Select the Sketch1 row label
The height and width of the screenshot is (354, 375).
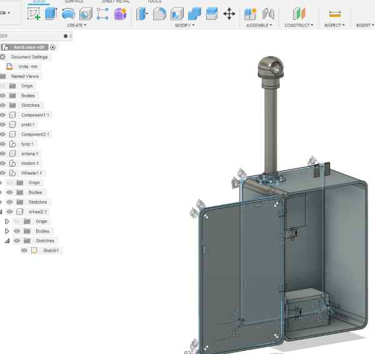(51, 250)
